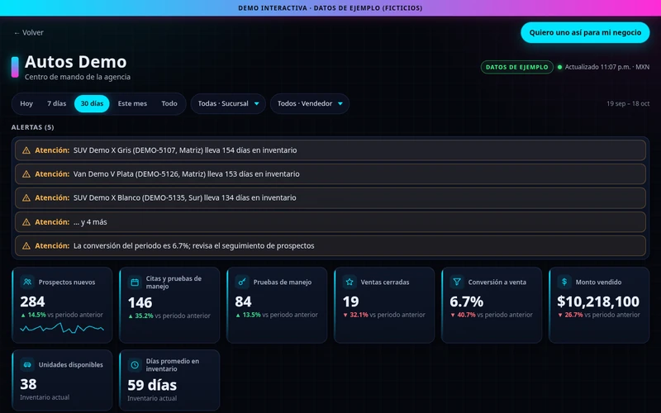Click 'Actualizado 11:07 p.m. · MXN' text
The width and height of the screenshot is (661, 413).
[x=607, y=67]
